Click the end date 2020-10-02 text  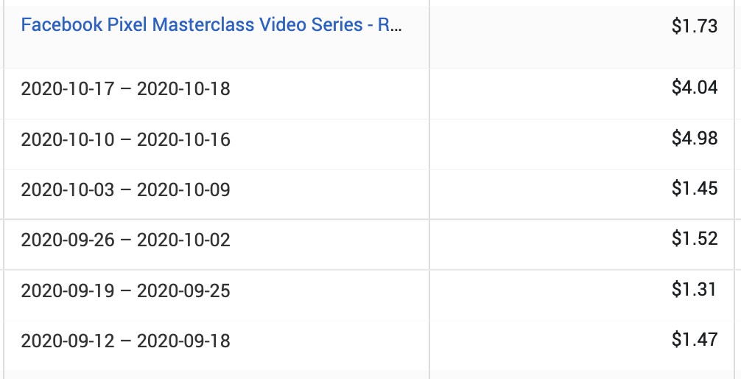[x=184, y=240]
